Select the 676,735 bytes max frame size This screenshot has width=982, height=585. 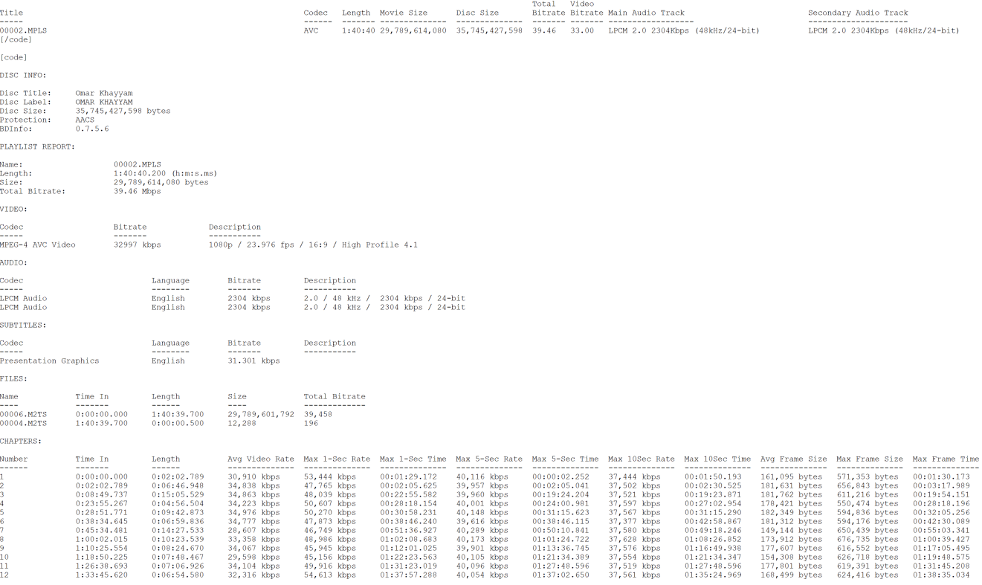point(866,539)
